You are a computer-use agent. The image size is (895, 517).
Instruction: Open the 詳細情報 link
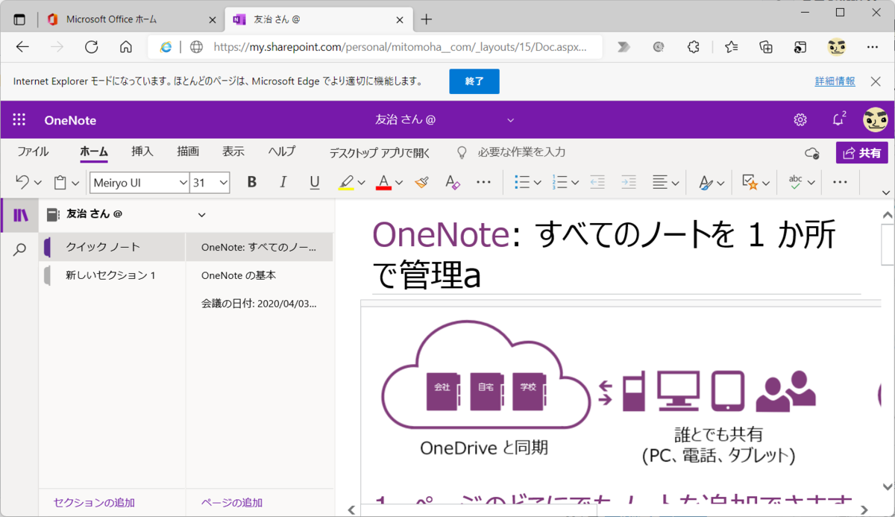[x=835, y=81]
